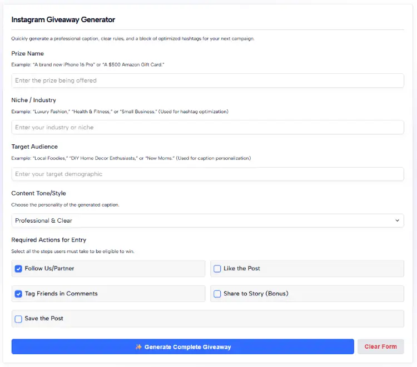This screenshot has height=367, width=417.
Task: Uncheck the Follow Us/Partner checkbox
Action: coord(18,269)
